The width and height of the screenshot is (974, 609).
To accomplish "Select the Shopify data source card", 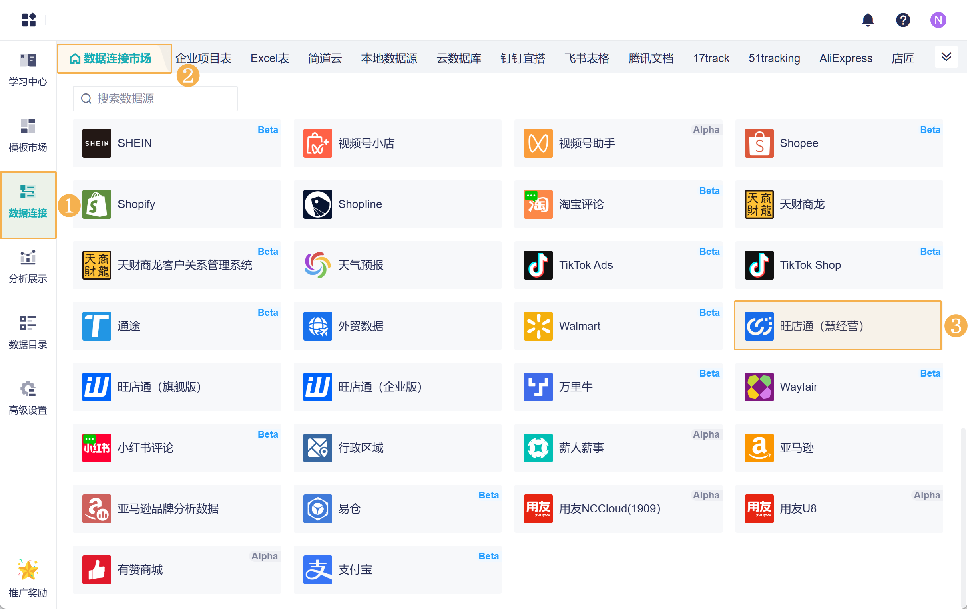I will tap(177, 204).
